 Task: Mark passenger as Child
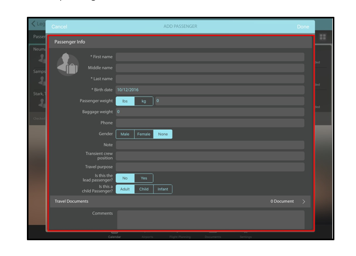[x=143, y=189]
